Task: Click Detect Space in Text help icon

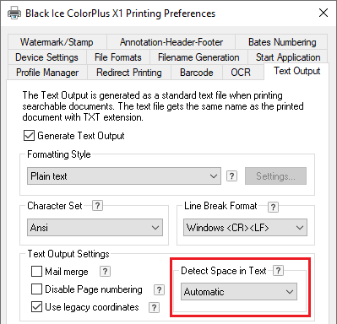Action: [x=278, y=271]
